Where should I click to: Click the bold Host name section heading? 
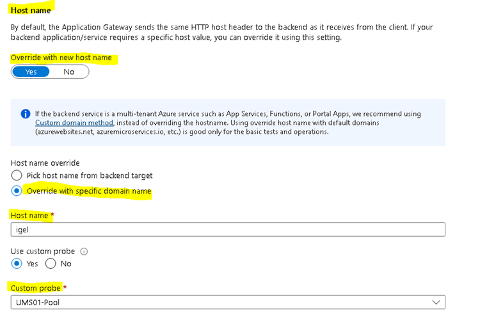(x=31, y=10)
